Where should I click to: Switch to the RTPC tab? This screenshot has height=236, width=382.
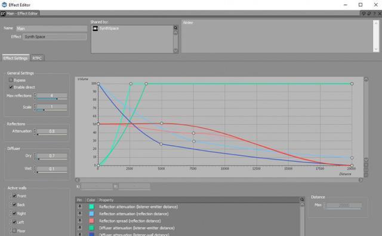tap(37, 59)
